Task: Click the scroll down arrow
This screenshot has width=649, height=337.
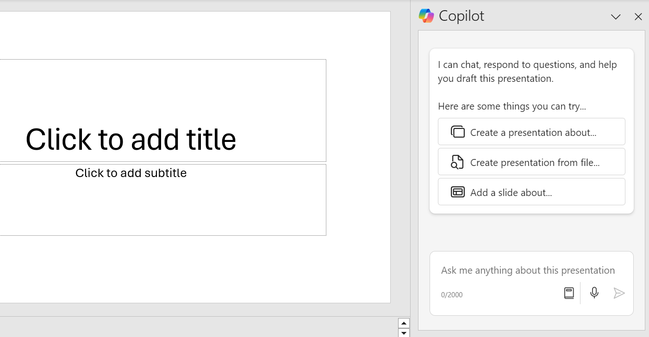Action: click(x=403, y=332)
